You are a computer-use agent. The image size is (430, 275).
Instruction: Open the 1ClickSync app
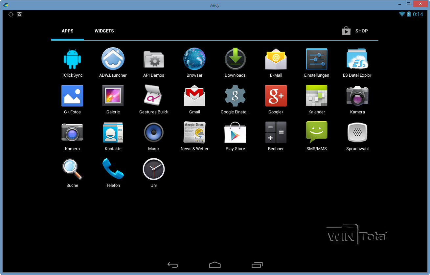pyautogui.click(x=72, y=59)
